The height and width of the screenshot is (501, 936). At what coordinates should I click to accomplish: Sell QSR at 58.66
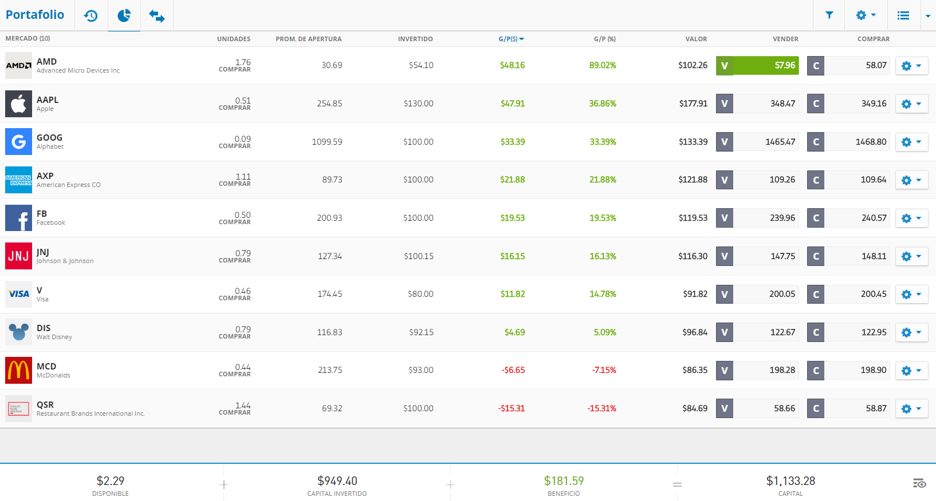pos(757,408)
